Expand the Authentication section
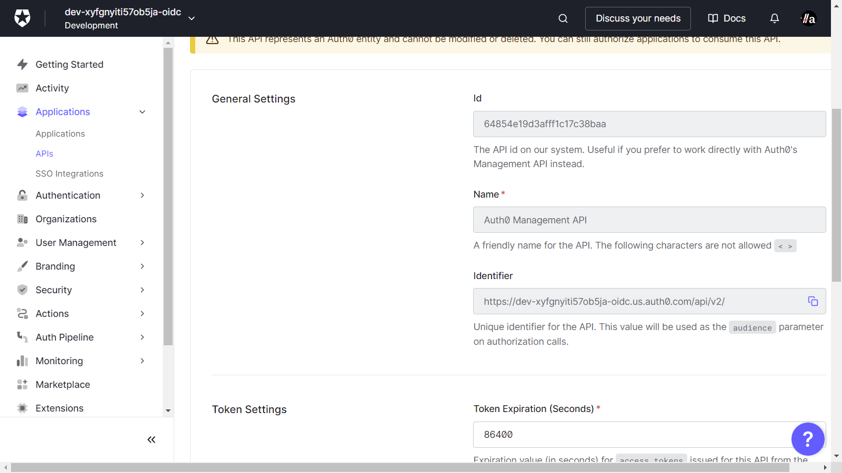This screenshot has width=842, height=473. tap(142, 196)
